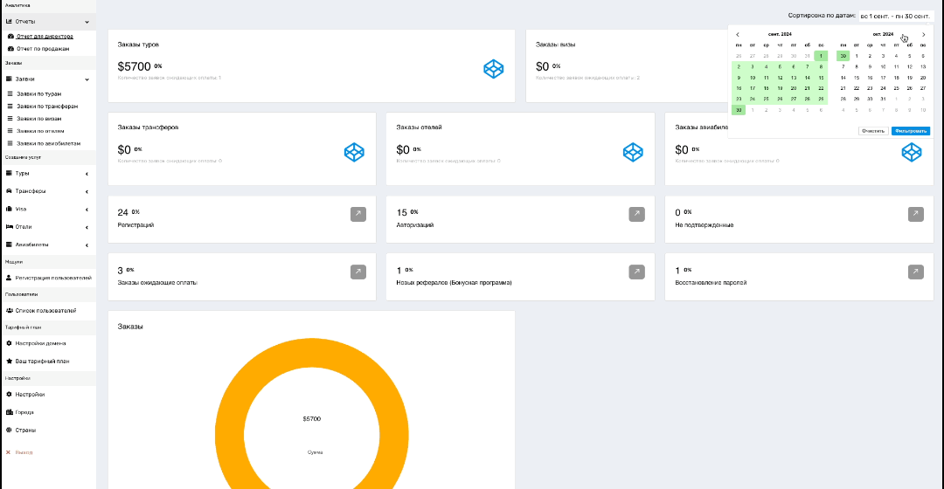The width and height of the screenshot is (944, 489).
Task: Click the arrow icon on Авторизаций card
Action: 637,214
